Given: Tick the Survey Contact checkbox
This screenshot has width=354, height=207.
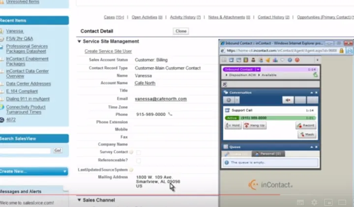Looking at the screenshot, I should [x=139, y=152].
